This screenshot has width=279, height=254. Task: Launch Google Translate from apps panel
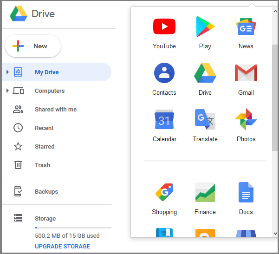coord(205,119)
